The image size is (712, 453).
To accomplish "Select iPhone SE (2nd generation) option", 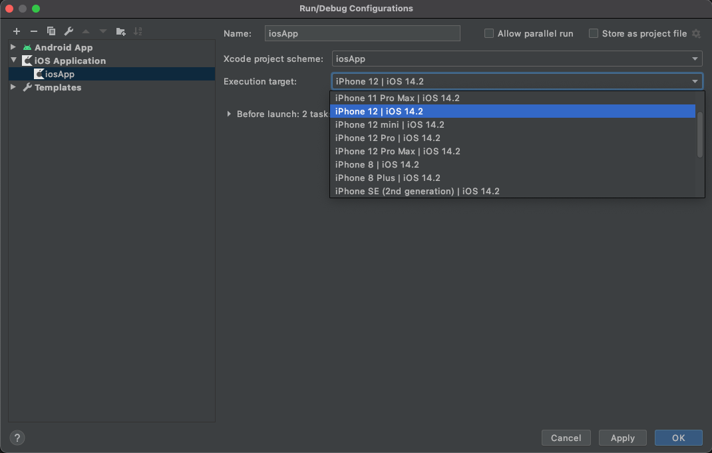I will (x=512, y=191).
